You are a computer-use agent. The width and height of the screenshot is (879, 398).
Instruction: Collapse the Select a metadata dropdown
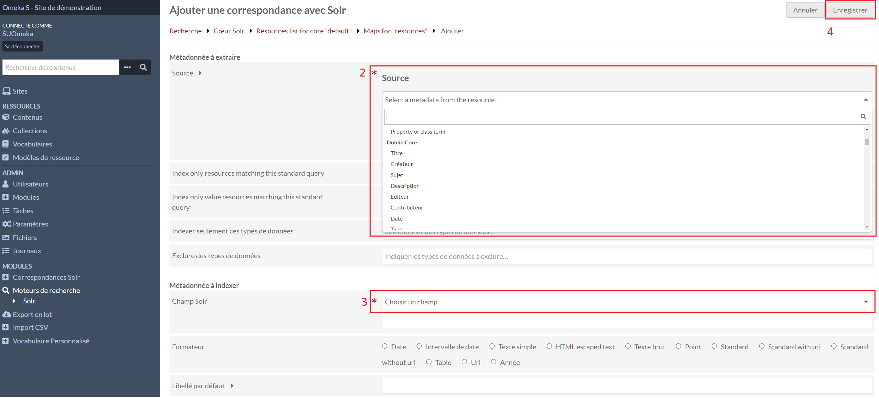[865, 100]
